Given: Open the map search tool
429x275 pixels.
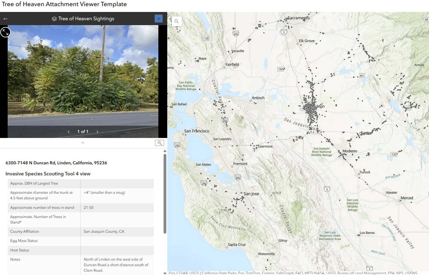Looking at the screenshot, I should pos(176,21).
